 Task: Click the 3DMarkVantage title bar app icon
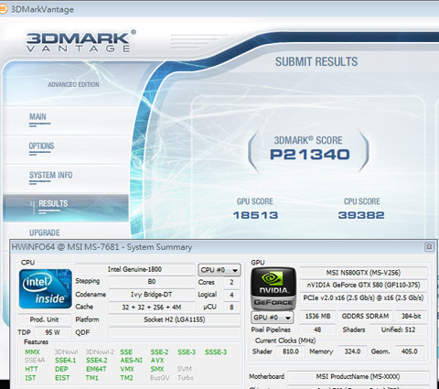(3, 9)
